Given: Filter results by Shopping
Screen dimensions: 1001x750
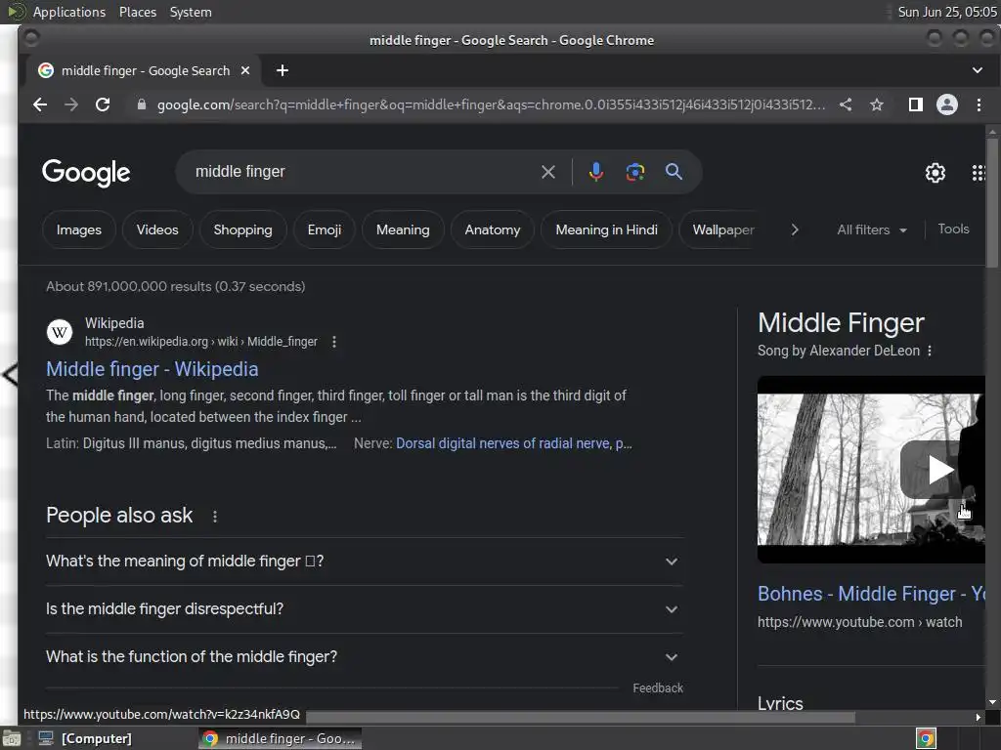Looking at the screenshot, I should (242, 229).
